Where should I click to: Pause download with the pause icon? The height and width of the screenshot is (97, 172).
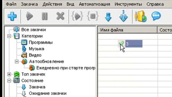coord(45,16)
